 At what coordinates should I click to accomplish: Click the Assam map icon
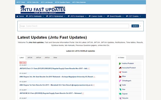[x=120, y=72]
